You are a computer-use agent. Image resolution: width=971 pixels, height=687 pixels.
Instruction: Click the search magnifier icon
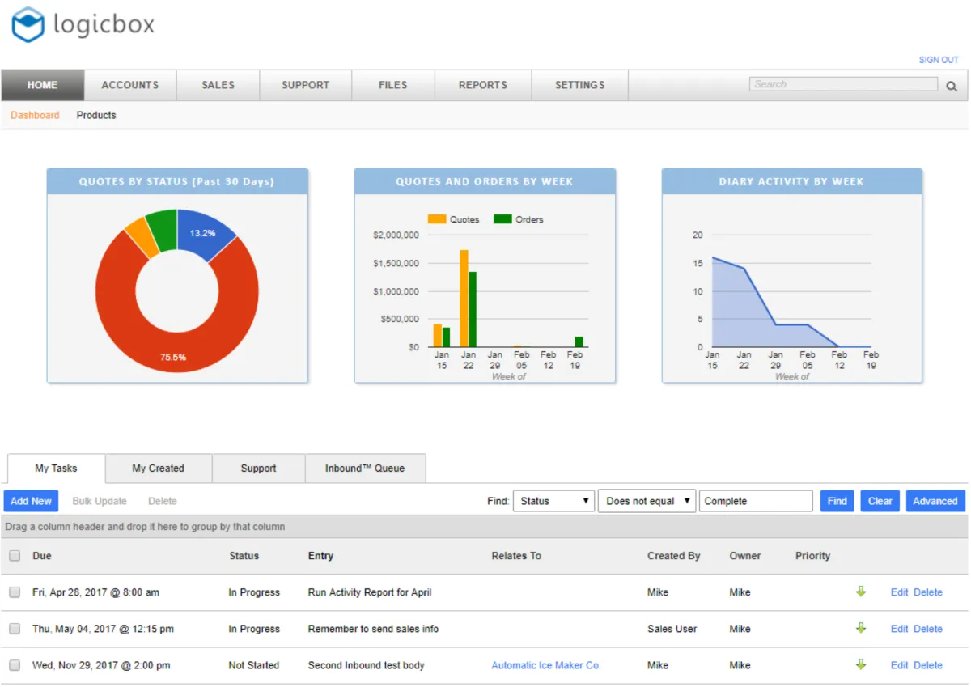952,86
